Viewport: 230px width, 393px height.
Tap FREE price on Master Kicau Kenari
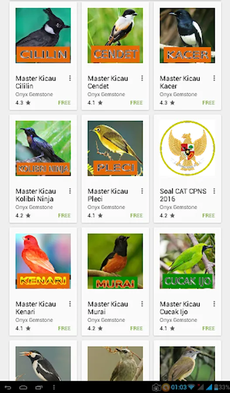[65, 328]
